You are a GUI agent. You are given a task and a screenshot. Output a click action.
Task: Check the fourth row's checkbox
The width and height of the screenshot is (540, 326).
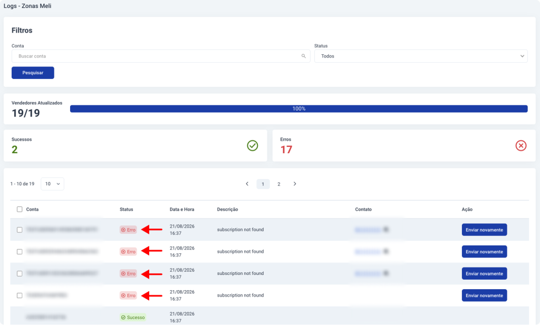[x=20, y=295]
